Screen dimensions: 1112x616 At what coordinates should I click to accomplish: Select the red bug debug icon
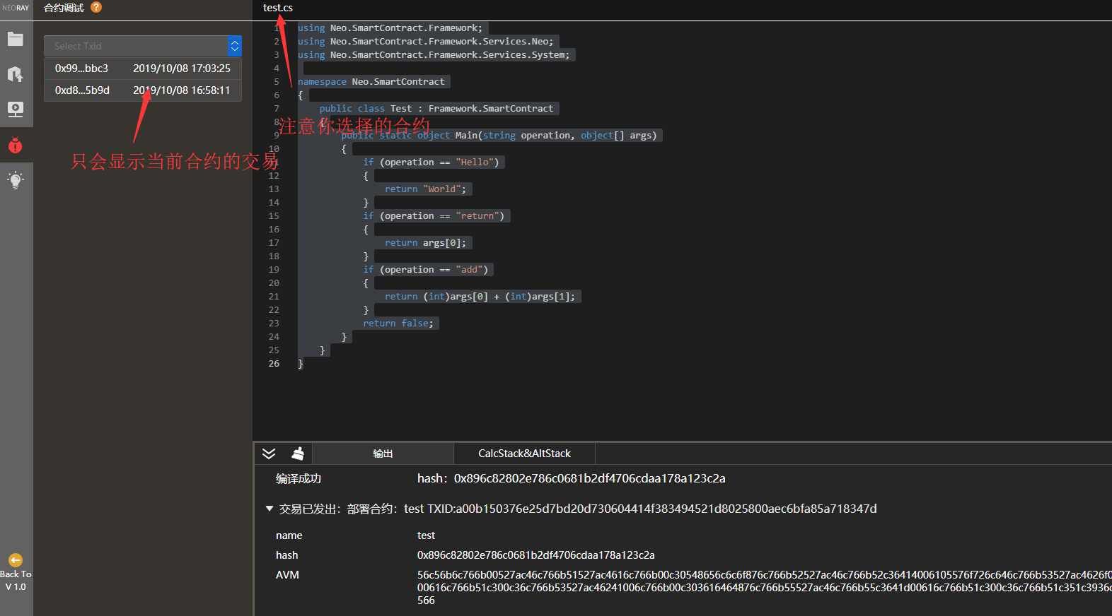[16, 145]
